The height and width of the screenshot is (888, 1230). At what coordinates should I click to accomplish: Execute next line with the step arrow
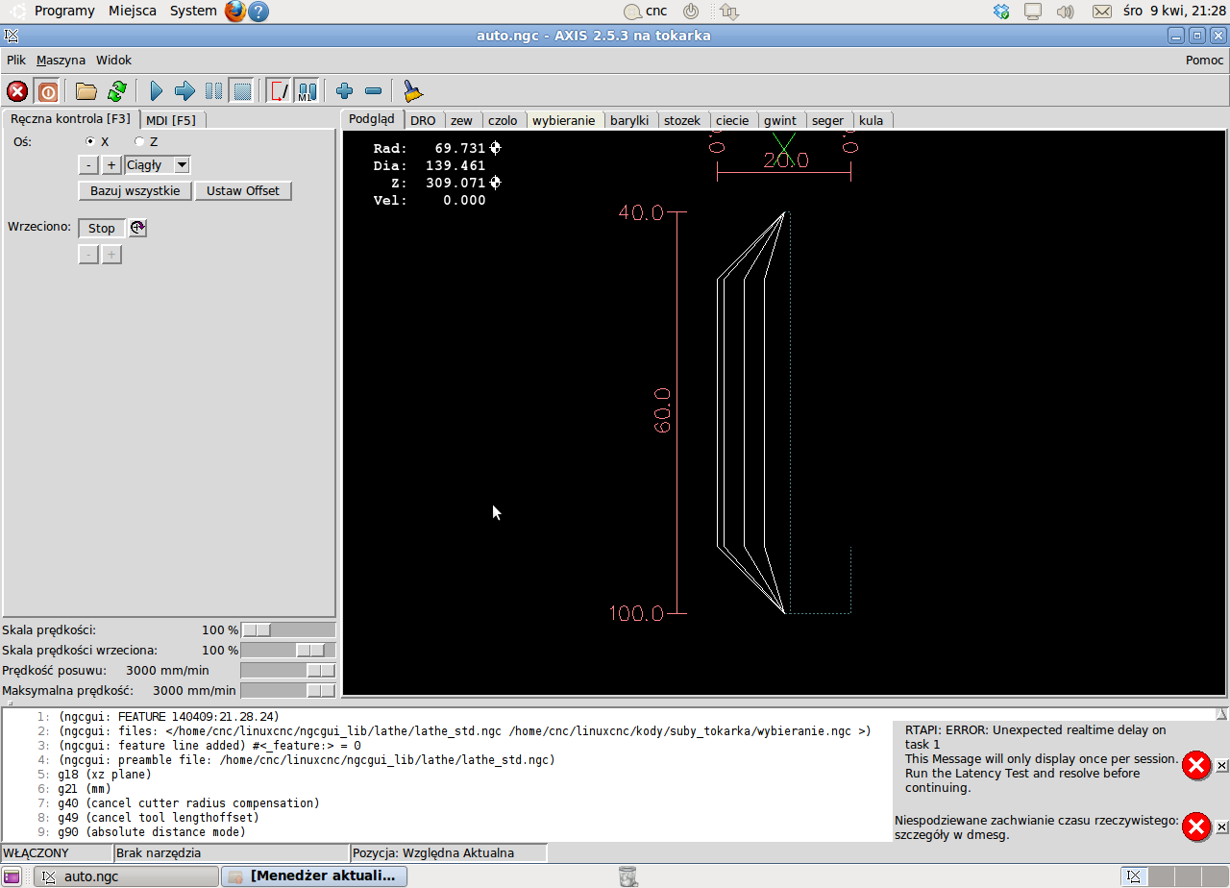tap(184, 91)
